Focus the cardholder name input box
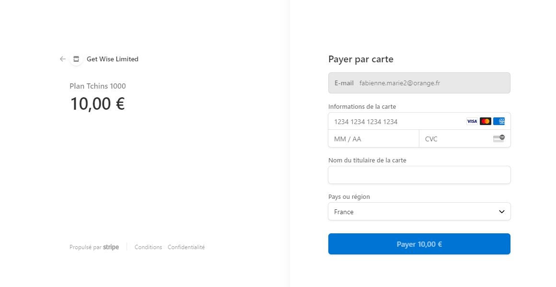This screenshot has height=287, width=556. pyautogui.click(x=419, y=175)
